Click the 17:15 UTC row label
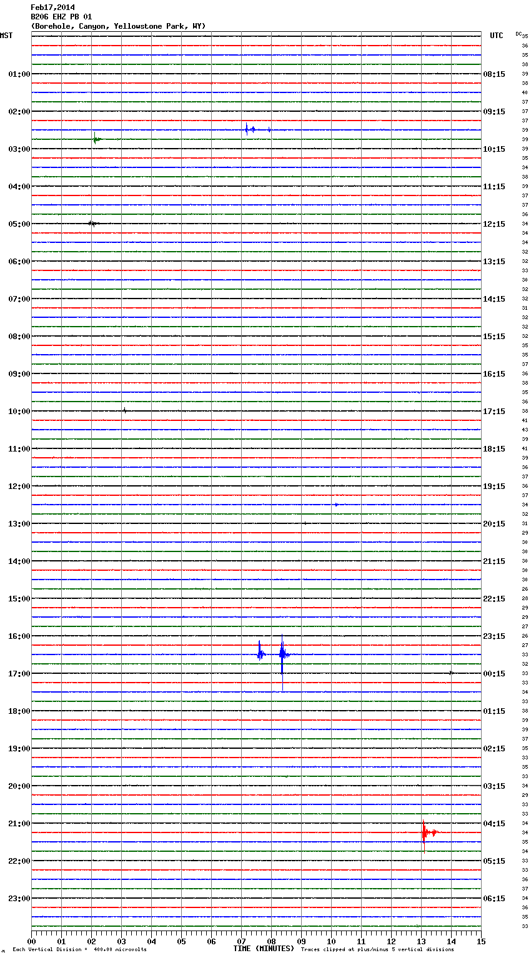 (494, 412)
